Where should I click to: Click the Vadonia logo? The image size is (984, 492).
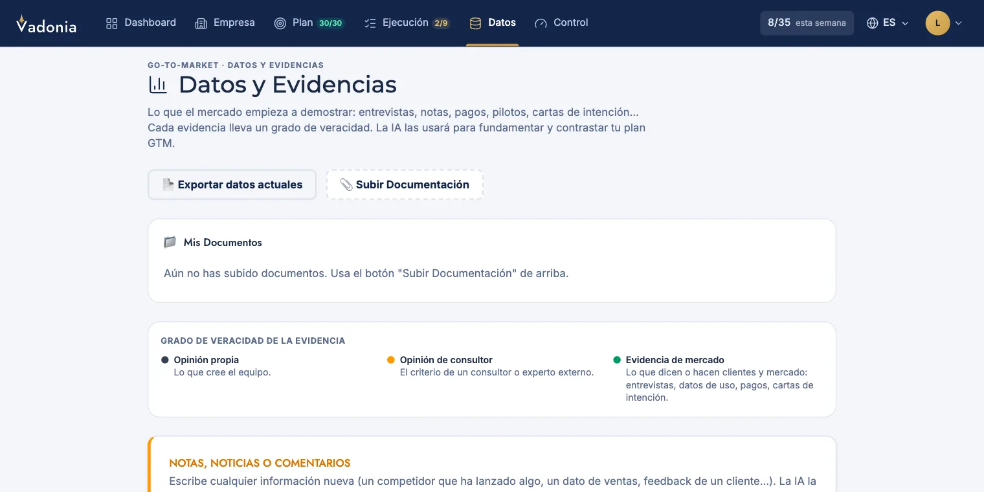point(46,24)
